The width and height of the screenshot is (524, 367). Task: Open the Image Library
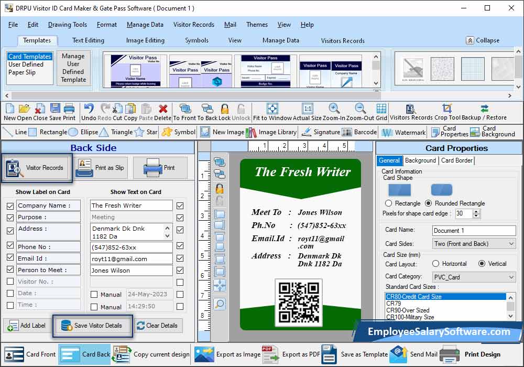coord(271,132)
